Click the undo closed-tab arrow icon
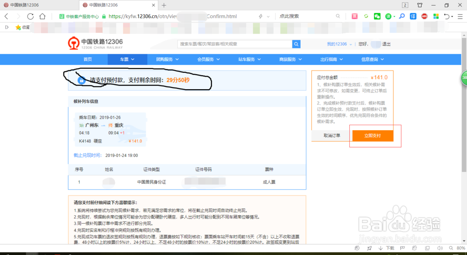 coord(447,16)
